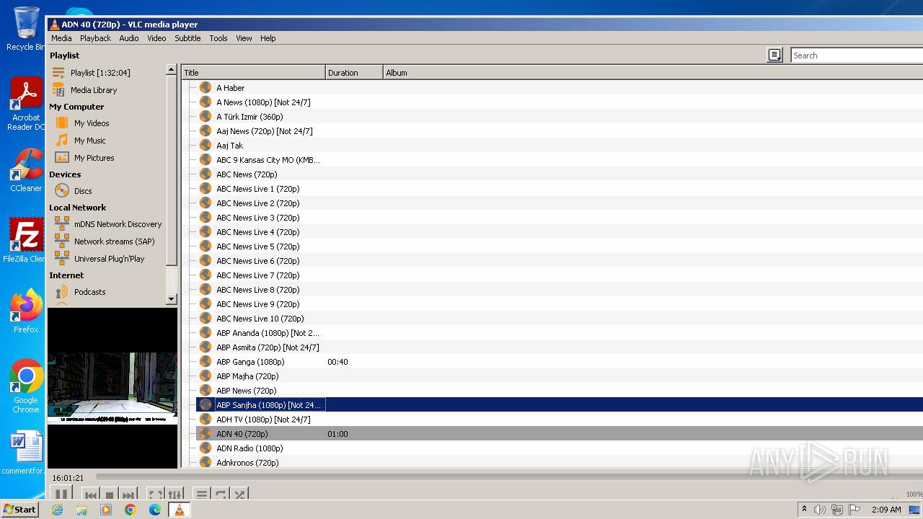Image resolution: width=923 pixels, height=519 pixels.
Task: Open Google Chrome from taskbar
Action: 131,510
